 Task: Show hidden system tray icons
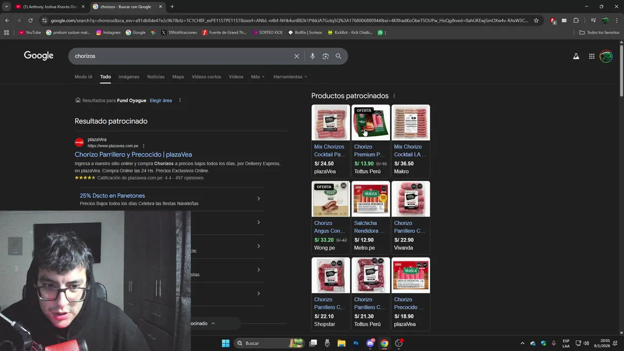point(523,343)
